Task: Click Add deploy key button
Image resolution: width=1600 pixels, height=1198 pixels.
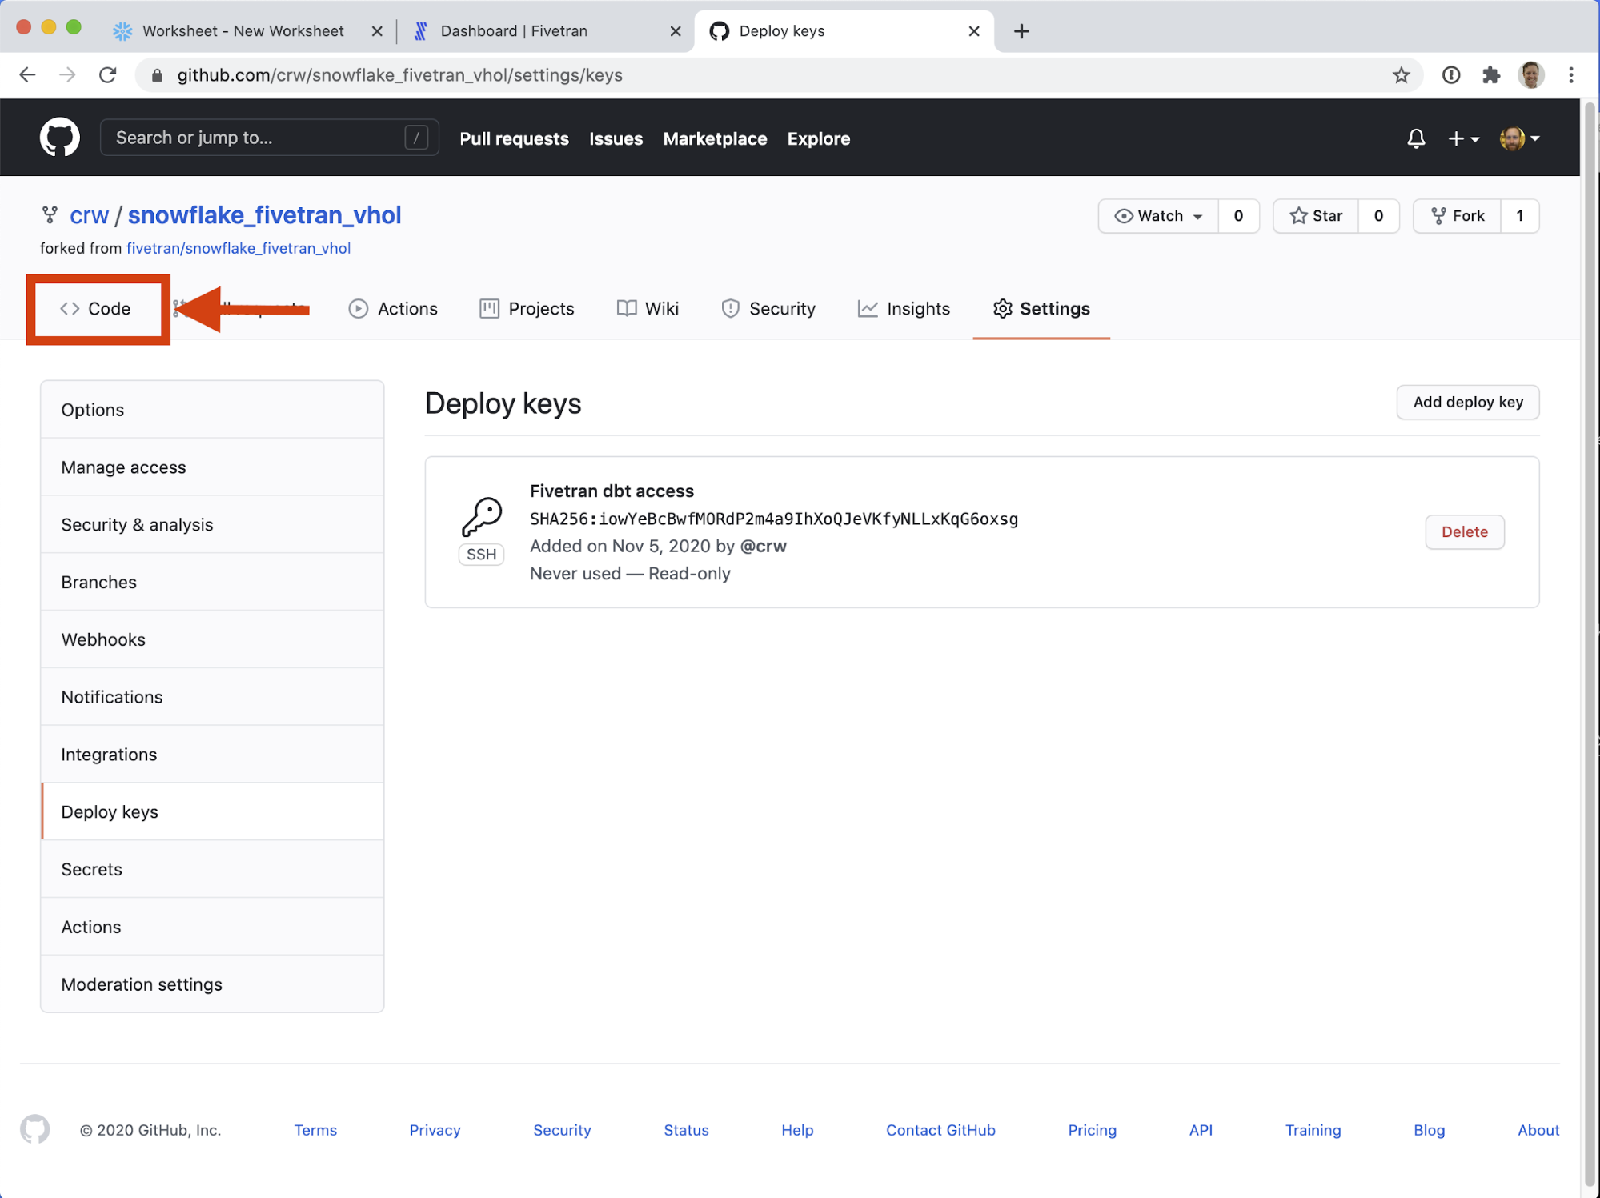Action: coord(1467,402)
